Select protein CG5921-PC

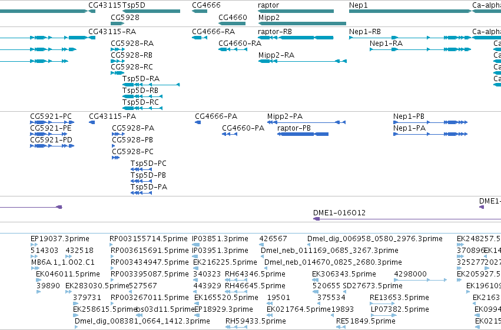(52, 122)
